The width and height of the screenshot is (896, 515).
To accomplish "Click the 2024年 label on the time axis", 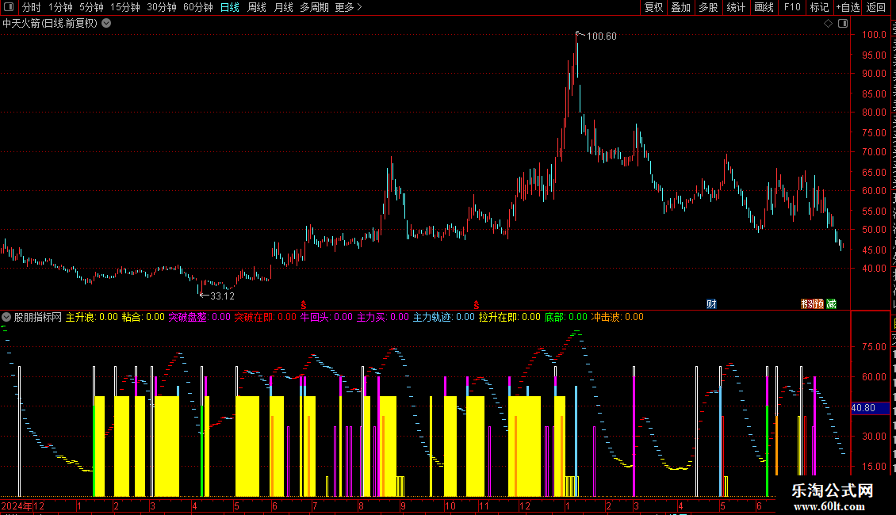I will point(17,505).
